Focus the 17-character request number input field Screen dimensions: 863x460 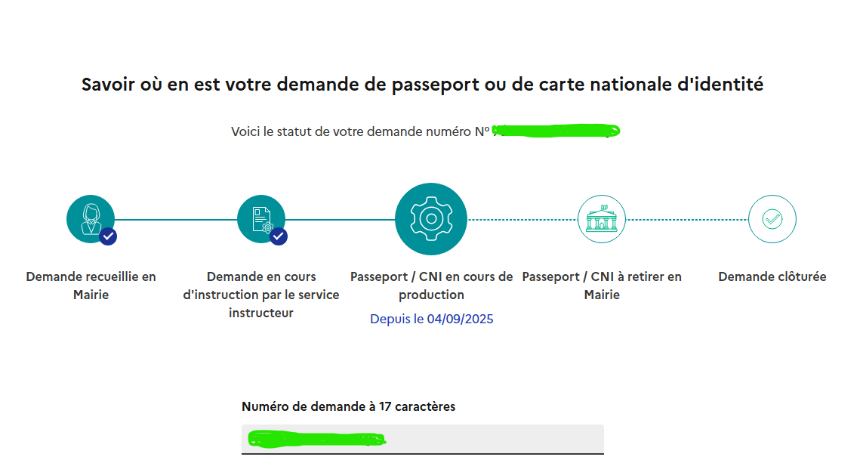click(423, 439)
